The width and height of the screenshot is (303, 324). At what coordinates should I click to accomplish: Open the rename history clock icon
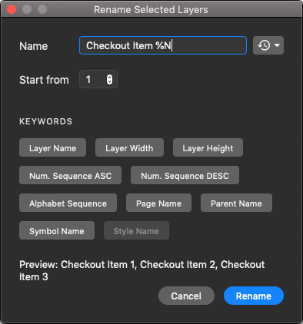(x=264, y=45)
